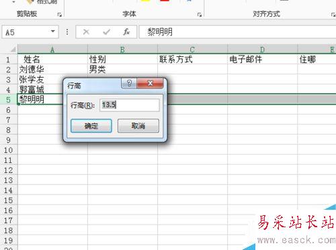Click the 取消 button in Row Height dialog
This screenshot has height=250, width=336.
(138, 126)
